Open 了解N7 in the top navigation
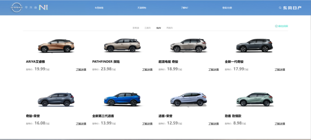Viewport: 311px width, 140px height. tap(184, 8)
